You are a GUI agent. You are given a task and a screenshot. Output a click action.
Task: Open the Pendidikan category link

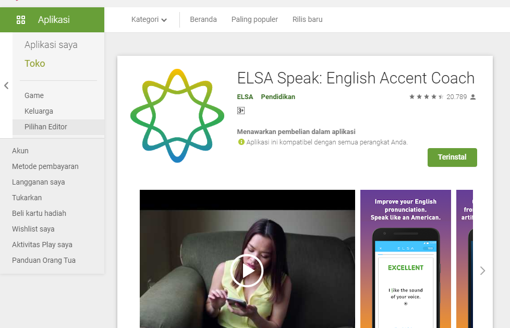278,97
